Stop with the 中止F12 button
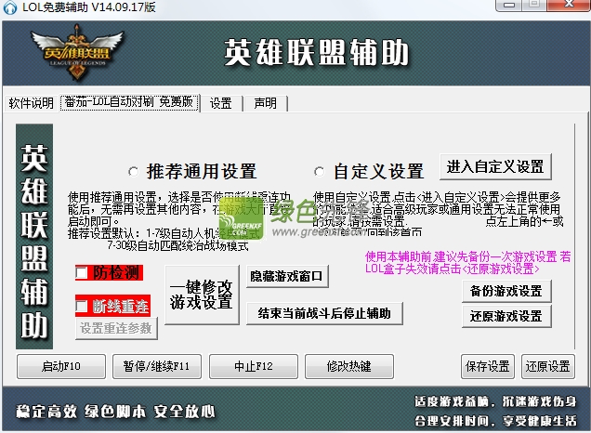 tap(254, 366)
